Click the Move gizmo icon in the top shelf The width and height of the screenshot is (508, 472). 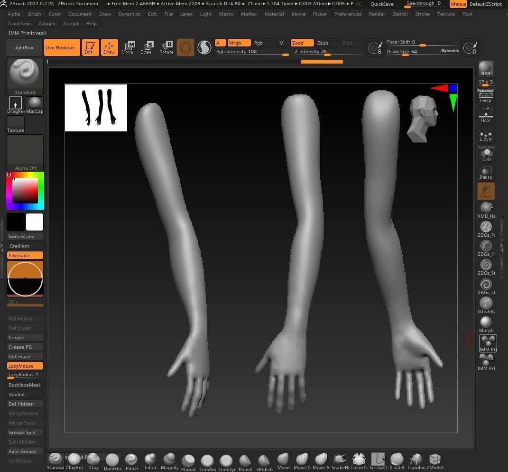(128, 47)
